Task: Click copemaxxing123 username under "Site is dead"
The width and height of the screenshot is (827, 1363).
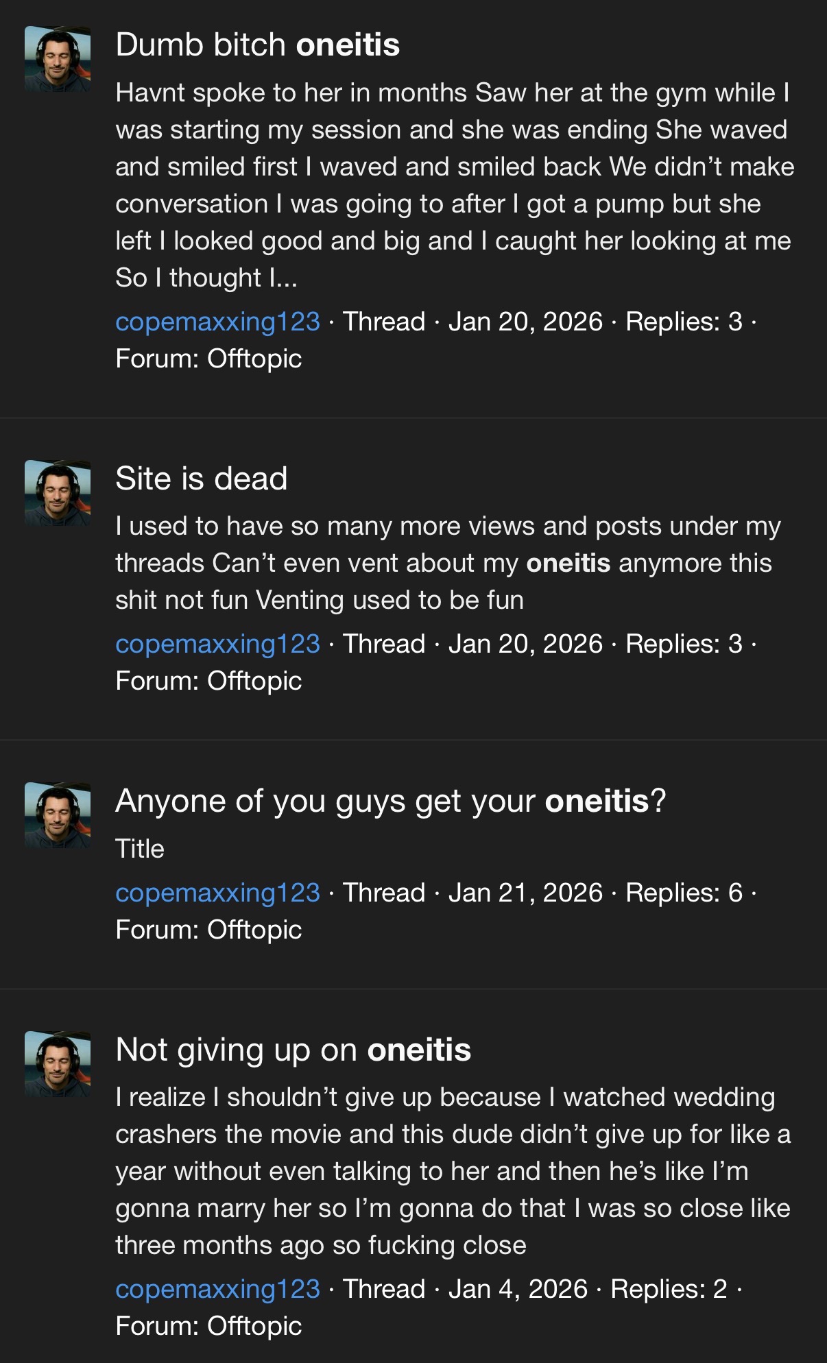Action: [x=217, y=644]
